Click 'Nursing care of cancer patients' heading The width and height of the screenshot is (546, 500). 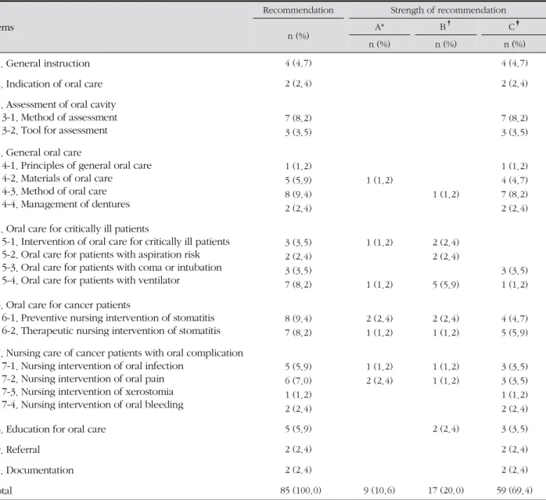124,354
